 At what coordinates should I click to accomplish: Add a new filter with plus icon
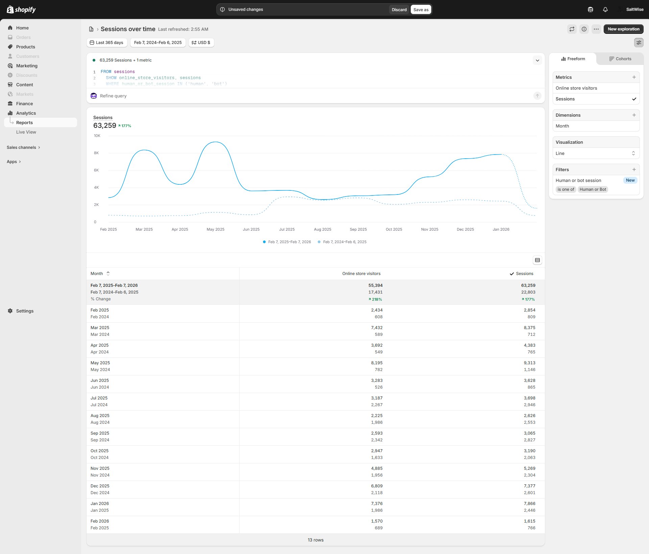pyautogui.click(x=634, y=169)
